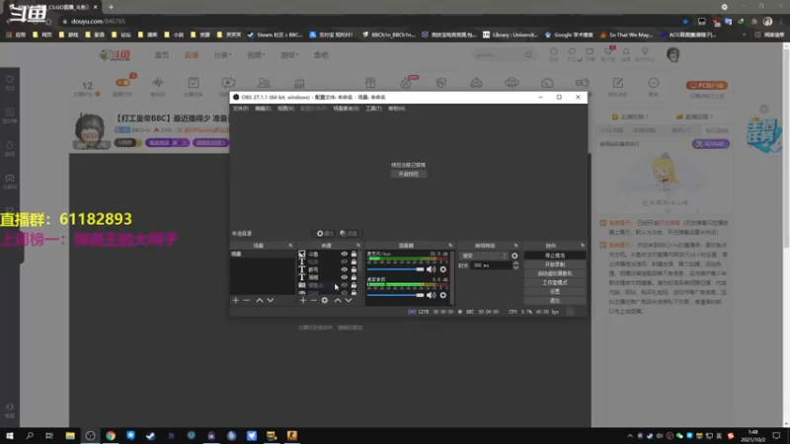The image size is (790, 444).
Task: Open Desktop Audio settings gear
Action: coord(442,295)
